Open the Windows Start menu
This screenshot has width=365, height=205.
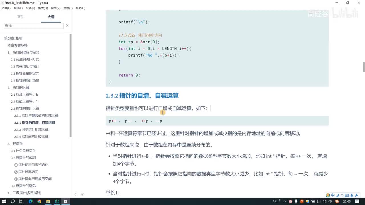point(4,201)
